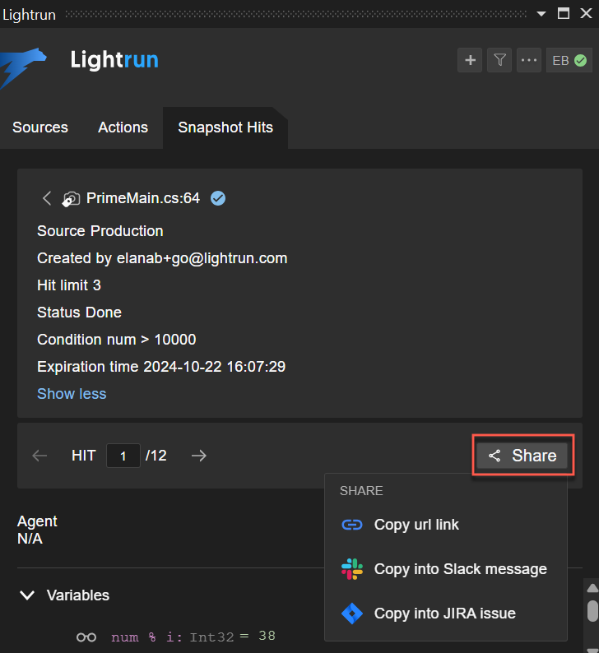Screen dimensions: 599x653
Task: Open the filter funnel icon
Action: 499,60
